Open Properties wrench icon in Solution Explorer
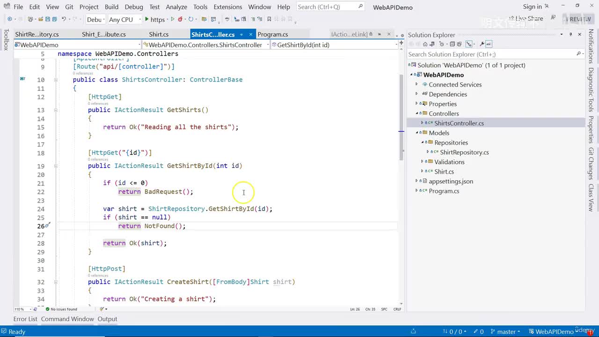Screen dimensions: 599x337 point(482,44)
